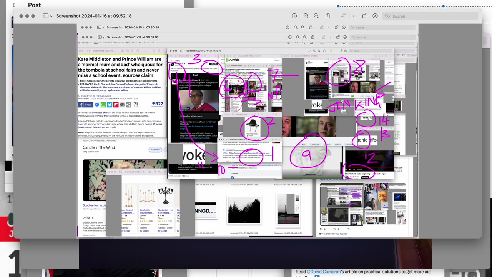This screenshot has width=492, height=277.
Task: Toggle sidebar in 07.30.24 window
Action: [99, 27]
